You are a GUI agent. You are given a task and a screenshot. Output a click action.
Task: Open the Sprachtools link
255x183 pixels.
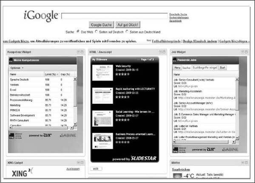click(x=176, y=21)
